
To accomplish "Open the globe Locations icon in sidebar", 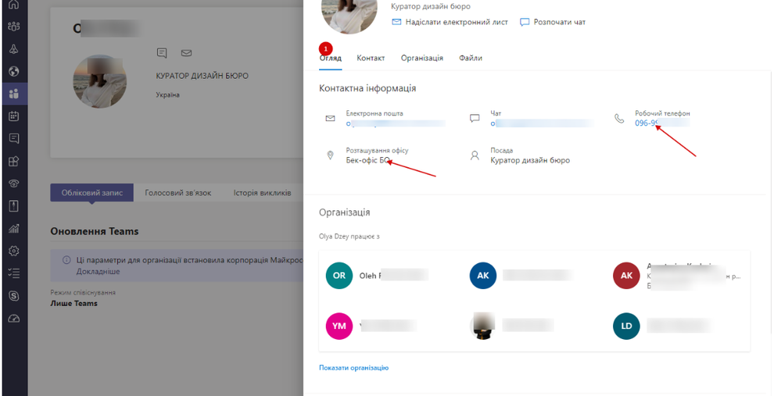I will click(x=14, y=71).
